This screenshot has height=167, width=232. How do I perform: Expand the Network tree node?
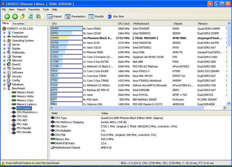(x=4, y=61)
